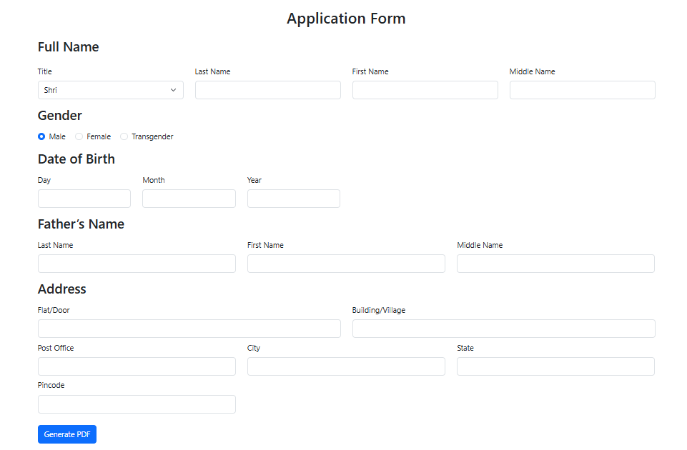Click the Flat/Door address field

point(189,329)
